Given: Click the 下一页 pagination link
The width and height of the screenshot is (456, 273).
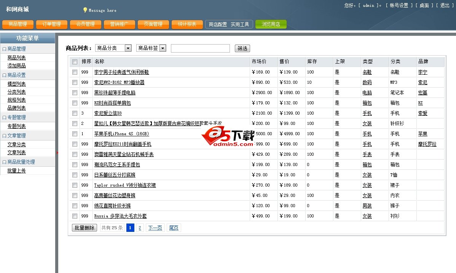Looking at the screenshot, I should click(155, 228).
